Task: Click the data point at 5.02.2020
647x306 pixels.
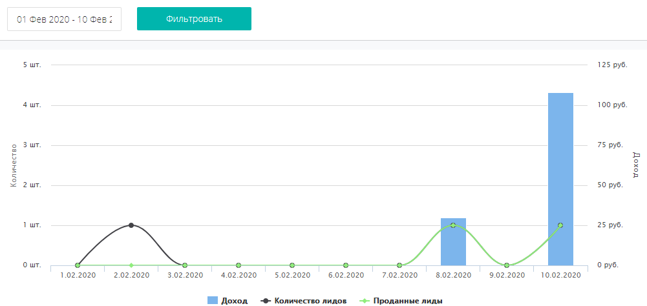Action: [x=292, y=265]
